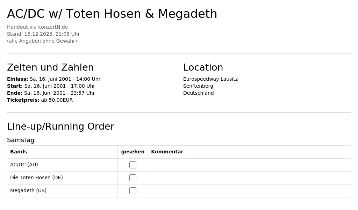Click the Line-up/Running Order heading
Image resolution: width=358 pixels, height=210 pixels.
(x=60, y=126)
